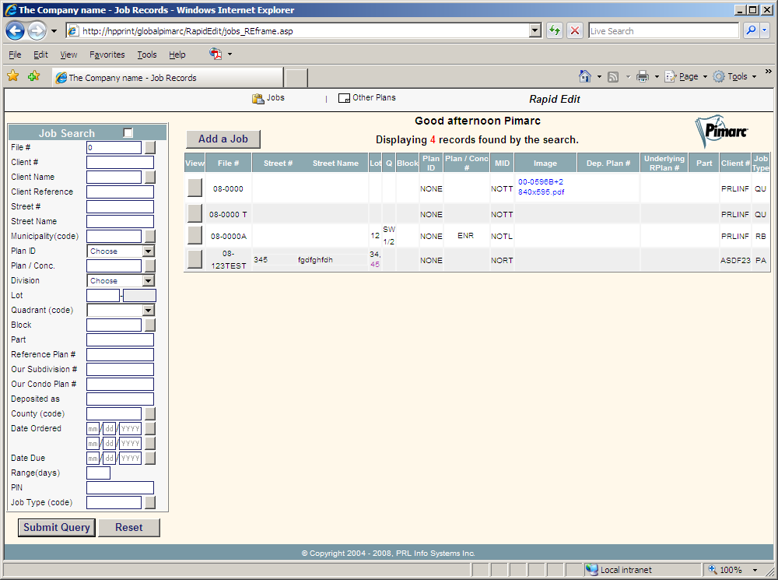Open the Edit menu
This screenshot has height=580, width=778.
40,54
